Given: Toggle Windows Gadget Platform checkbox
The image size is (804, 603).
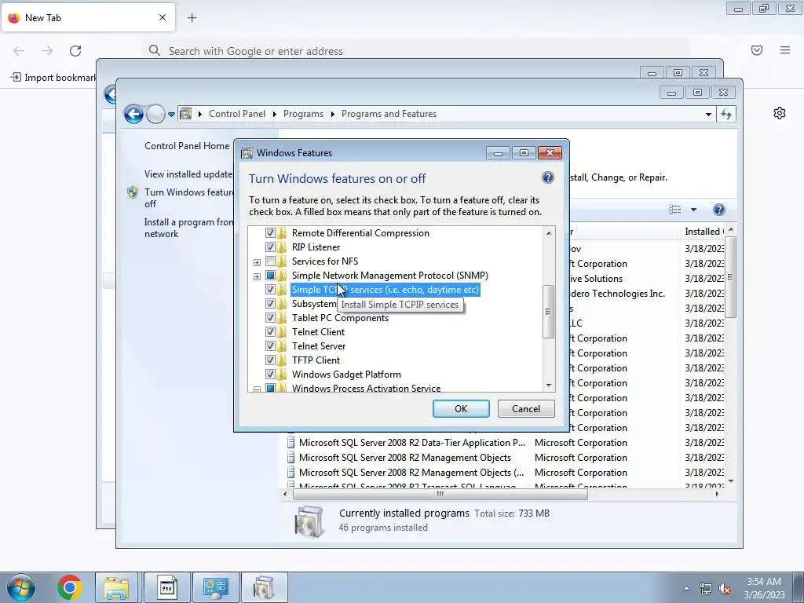Looking at the screenshot, I should tap(270, 375).
